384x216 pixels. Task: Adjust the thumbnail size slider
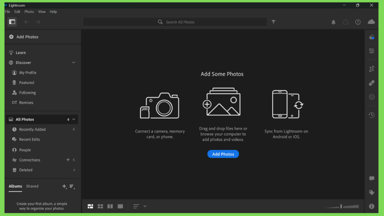tap(341, 207)
